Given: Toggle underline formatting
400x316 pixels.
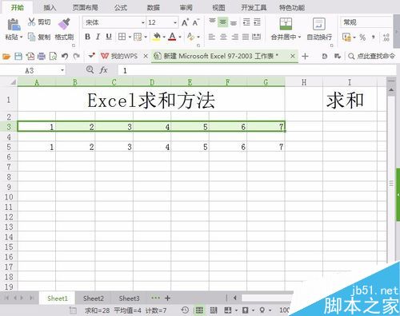Looking at the screenshot, I should [x=109, y=37].
